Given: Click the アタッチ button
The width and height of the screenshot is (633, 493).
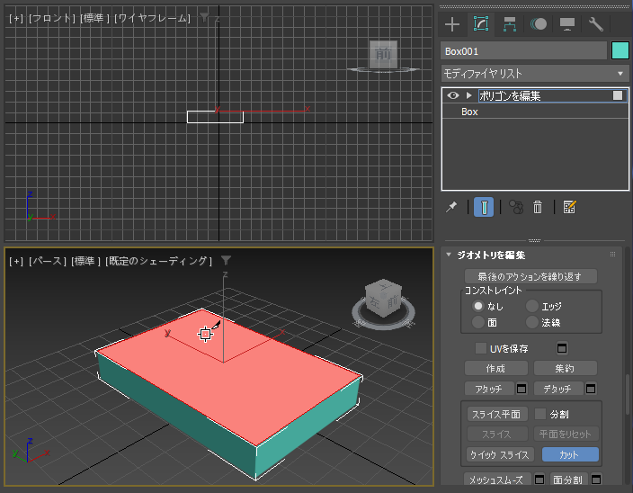Looking at the screenshot, I should pos(489,389).
